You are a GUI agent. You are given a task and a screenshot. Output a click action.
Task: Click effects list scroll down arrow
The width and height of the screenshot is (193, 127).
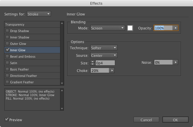[62, 83]
